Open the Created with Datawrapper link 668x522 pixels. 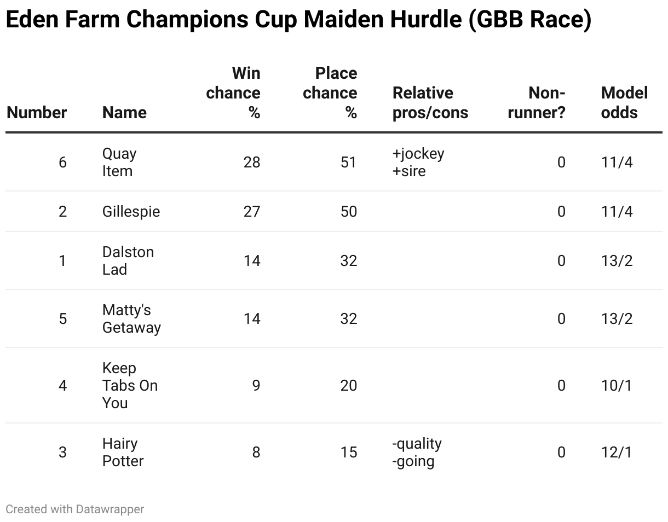[x=75, y=509]
